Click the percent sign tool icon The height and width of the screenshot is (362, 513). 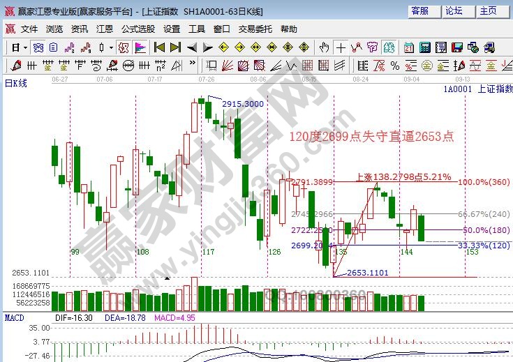(x=396, y=66)
